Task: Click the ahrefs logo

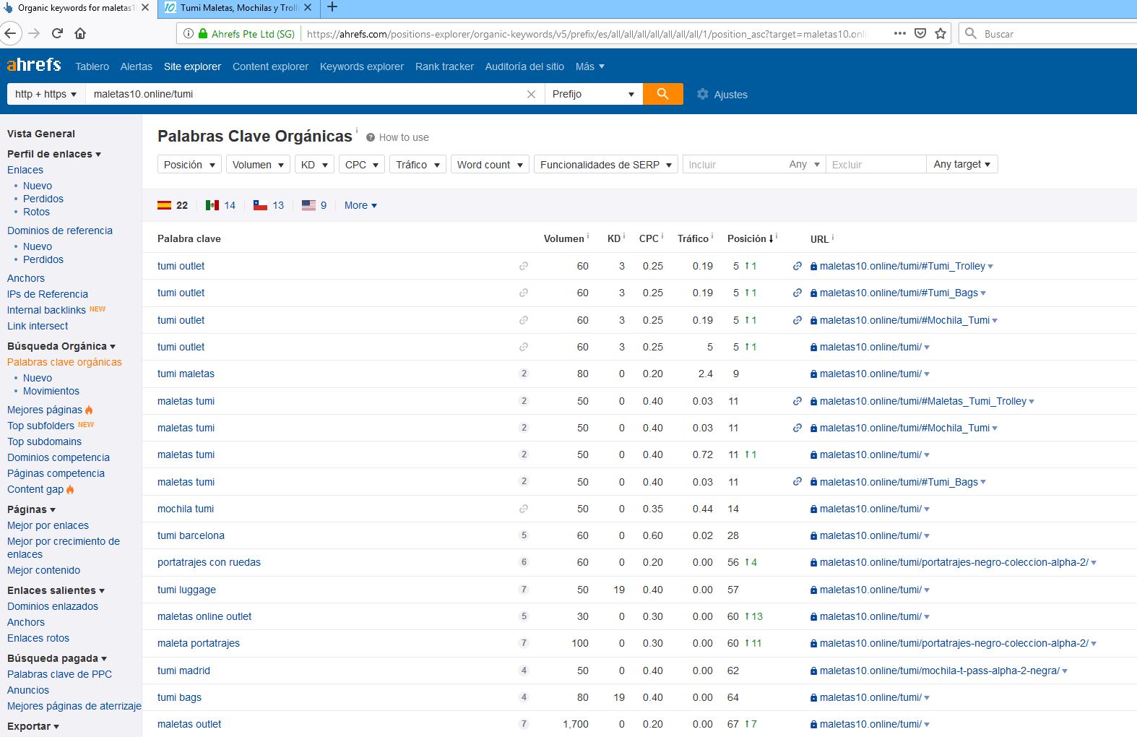Action: pos(34,65)
